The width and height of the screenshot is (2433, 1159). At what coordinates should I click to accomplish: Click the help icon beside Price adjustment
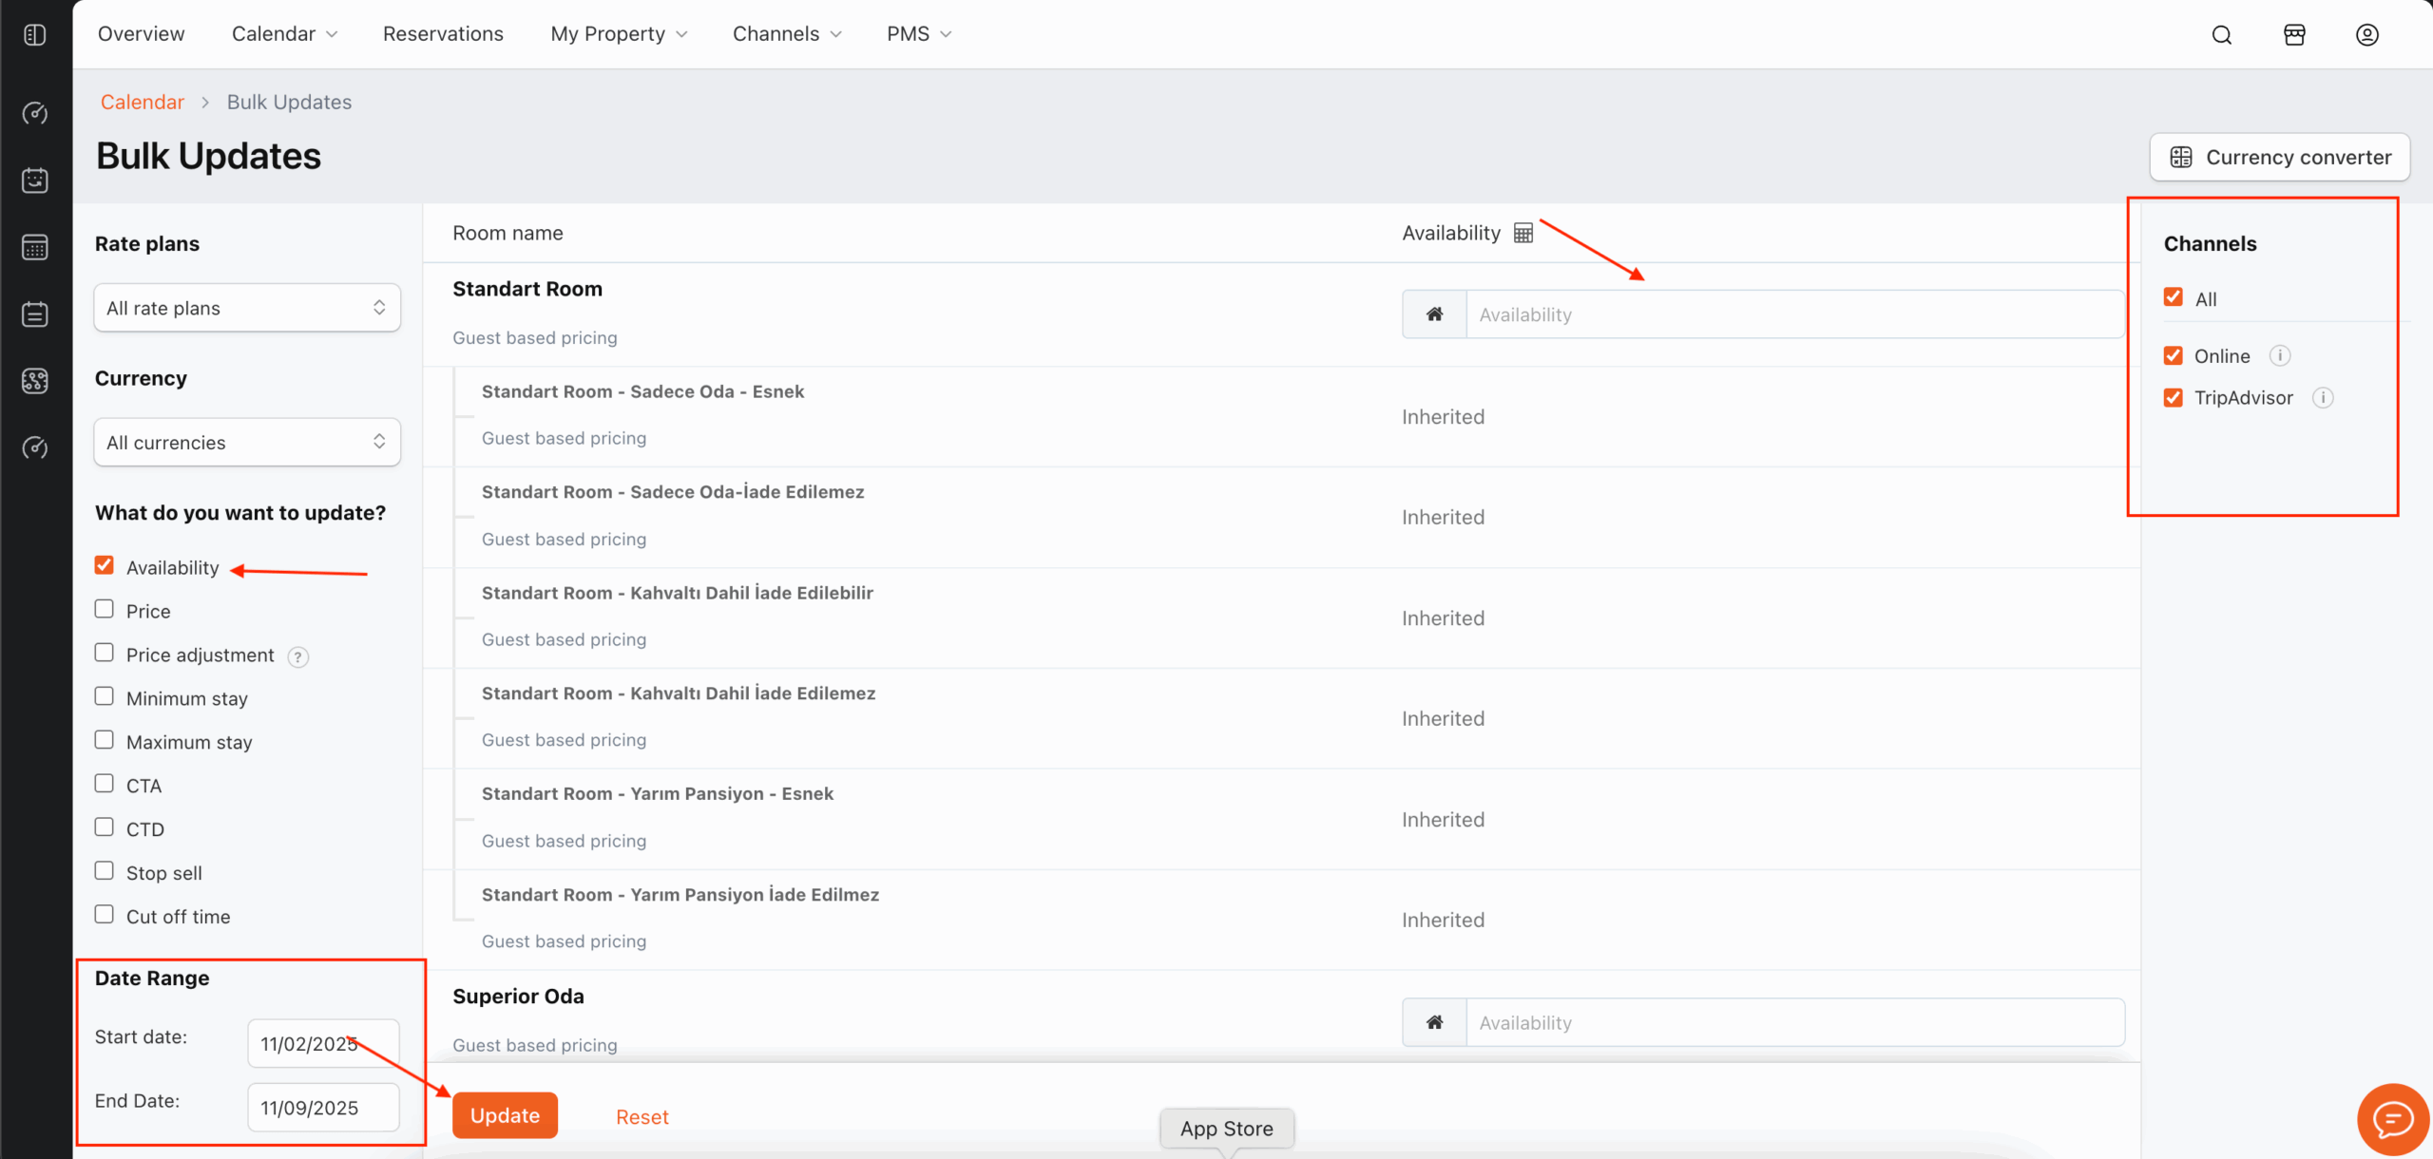point(297,656)
